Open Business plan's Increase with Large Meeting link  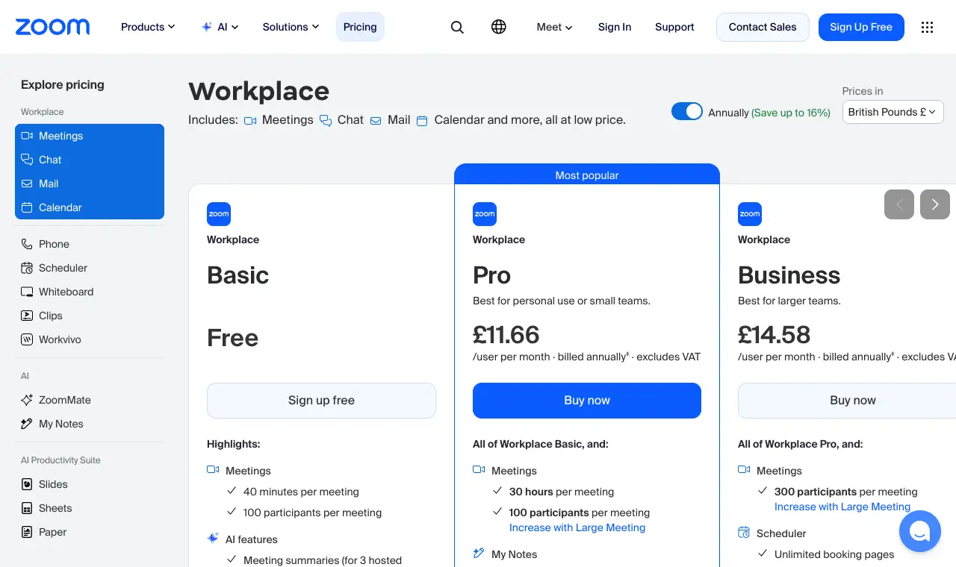coord(842,507)
